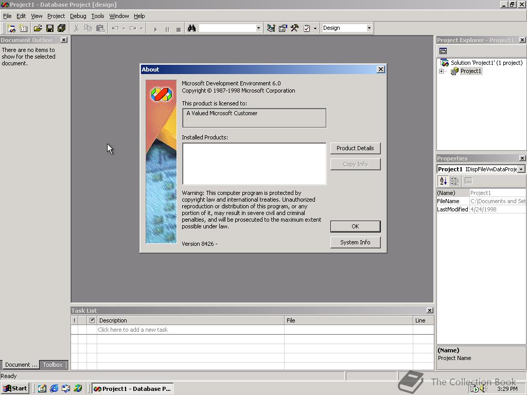The image size is (527, 395).
Task: Click the Installed Products list box
Action: click(x=254, y=164)
